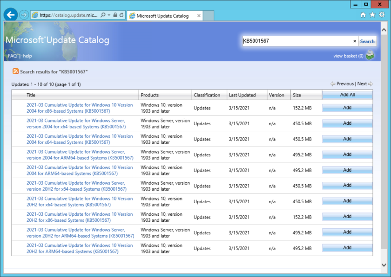Screen dimensions: 391x277
Task: Open the FAQ link
Action: pyautogui.click(x=12, y=56)
